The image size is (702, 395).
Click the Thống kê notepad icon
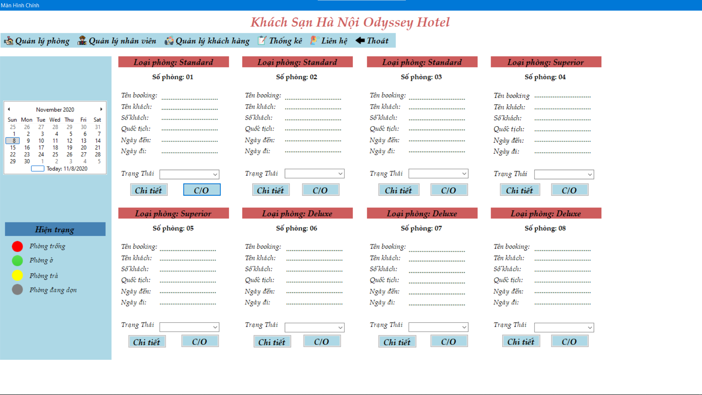tap(262, 40)
